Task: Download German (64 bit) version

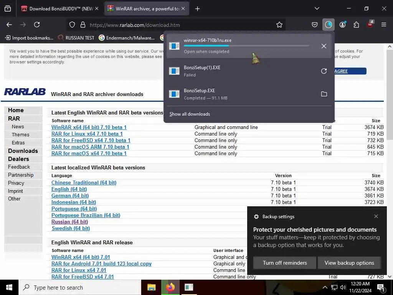Action: 70,196
